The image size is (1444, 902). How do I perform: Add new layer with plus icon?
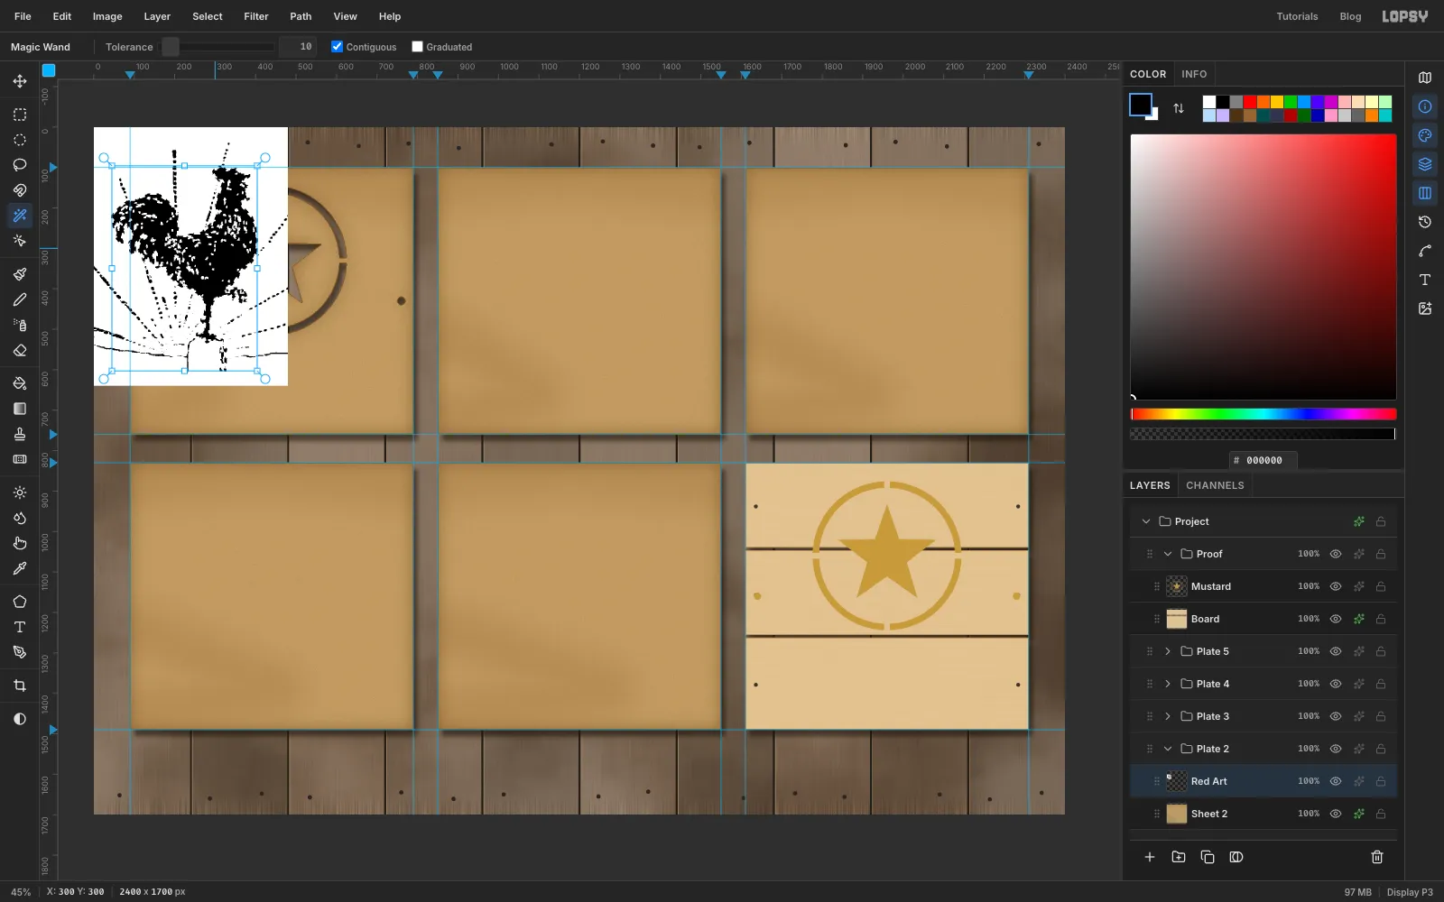tap(1150, 857)
